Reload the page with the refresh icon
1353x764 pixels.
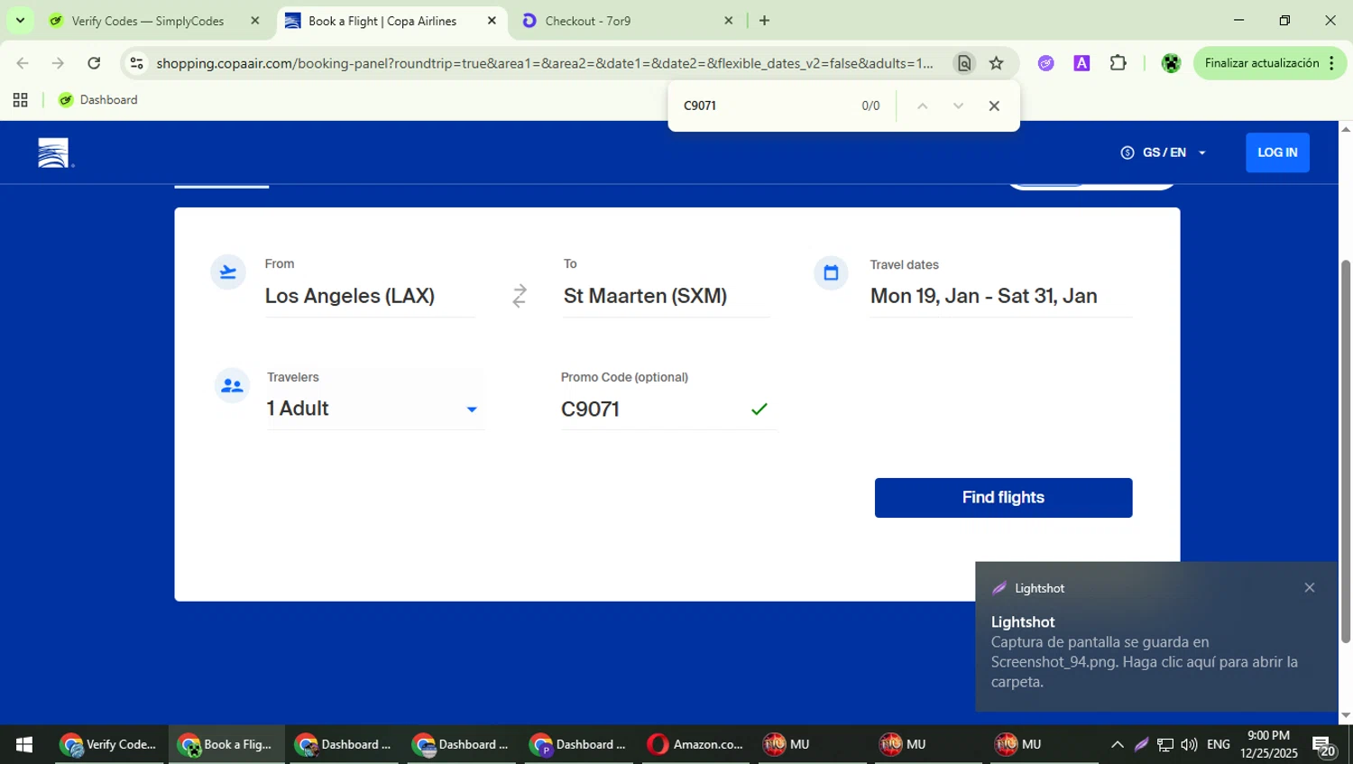[94, 63]
